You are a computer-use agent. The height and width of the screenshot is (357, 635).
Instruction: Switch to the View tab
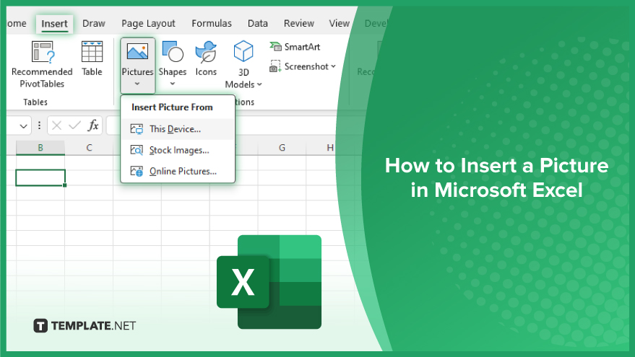click(x=339, y=24)
